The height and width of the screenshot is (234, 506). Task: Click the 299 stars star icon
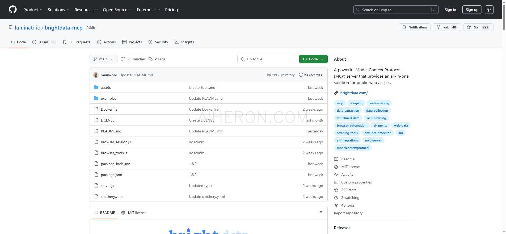click(336, 190)
